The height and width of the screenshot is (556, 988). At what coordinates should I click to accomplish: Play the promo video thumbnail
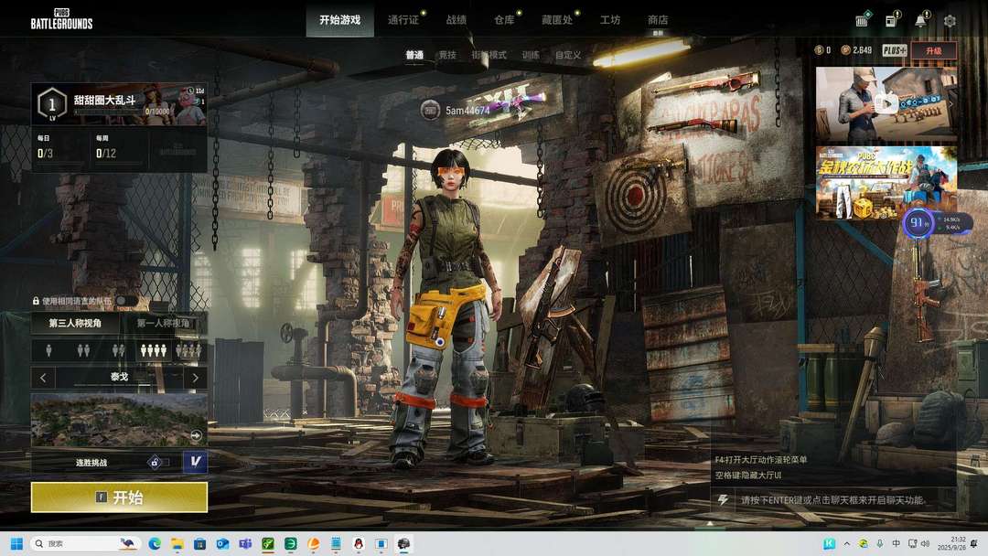886,104
